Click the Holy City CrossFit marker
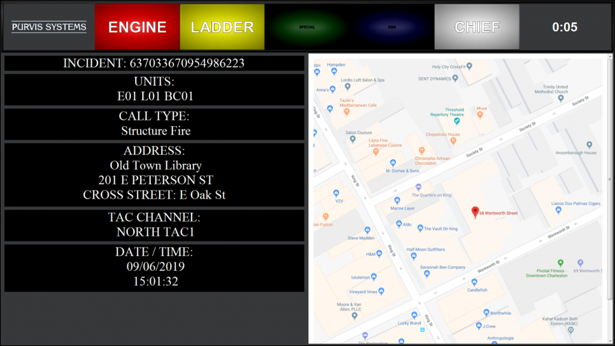The width and height of the screenshot is (615, 346). point(470,65)
